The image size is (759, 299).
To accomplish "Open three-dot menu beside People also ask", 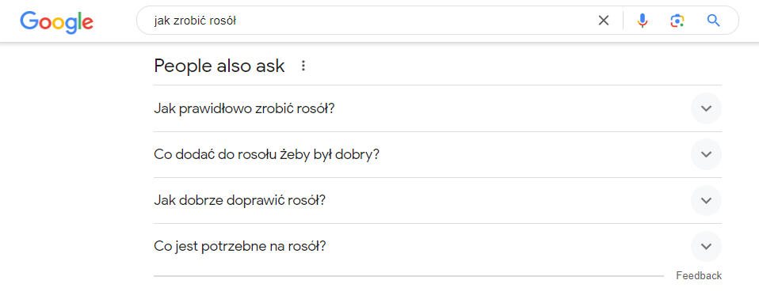I will [303, 66].
